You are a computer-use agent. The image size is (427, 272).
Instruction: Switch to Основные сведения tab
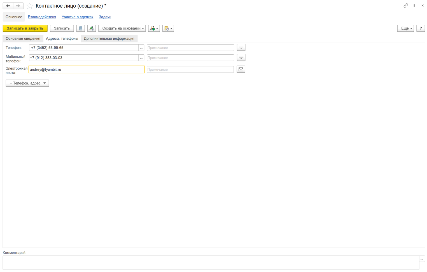(x=23, y=39)
